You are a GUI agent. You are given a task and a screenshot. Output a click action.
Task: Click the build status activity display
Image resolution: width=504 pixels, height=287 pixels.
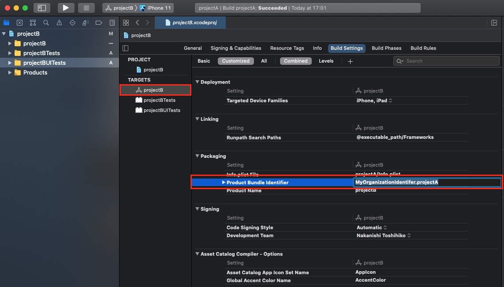[x=308, y=7]
